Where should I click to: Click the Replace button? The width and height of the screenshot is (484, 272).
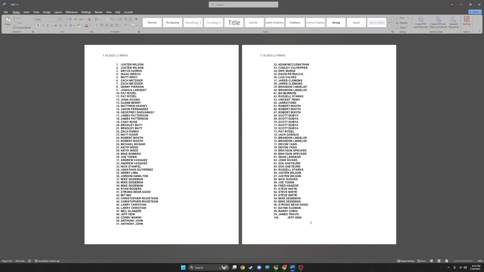tap(402, 23)
